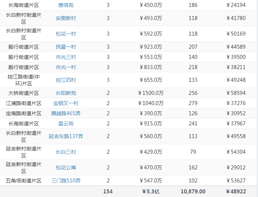
Task: Select the area value 279
Action: 193,103
